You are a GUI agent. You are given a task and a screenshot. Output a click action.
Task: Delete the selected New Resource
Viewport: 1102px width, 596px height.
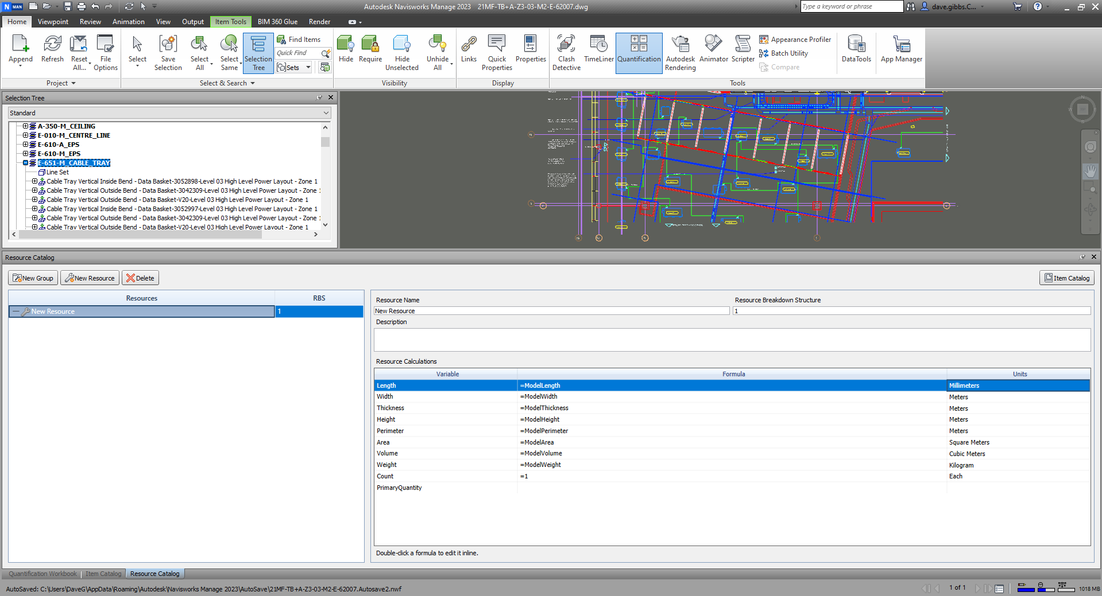point(140,278)
